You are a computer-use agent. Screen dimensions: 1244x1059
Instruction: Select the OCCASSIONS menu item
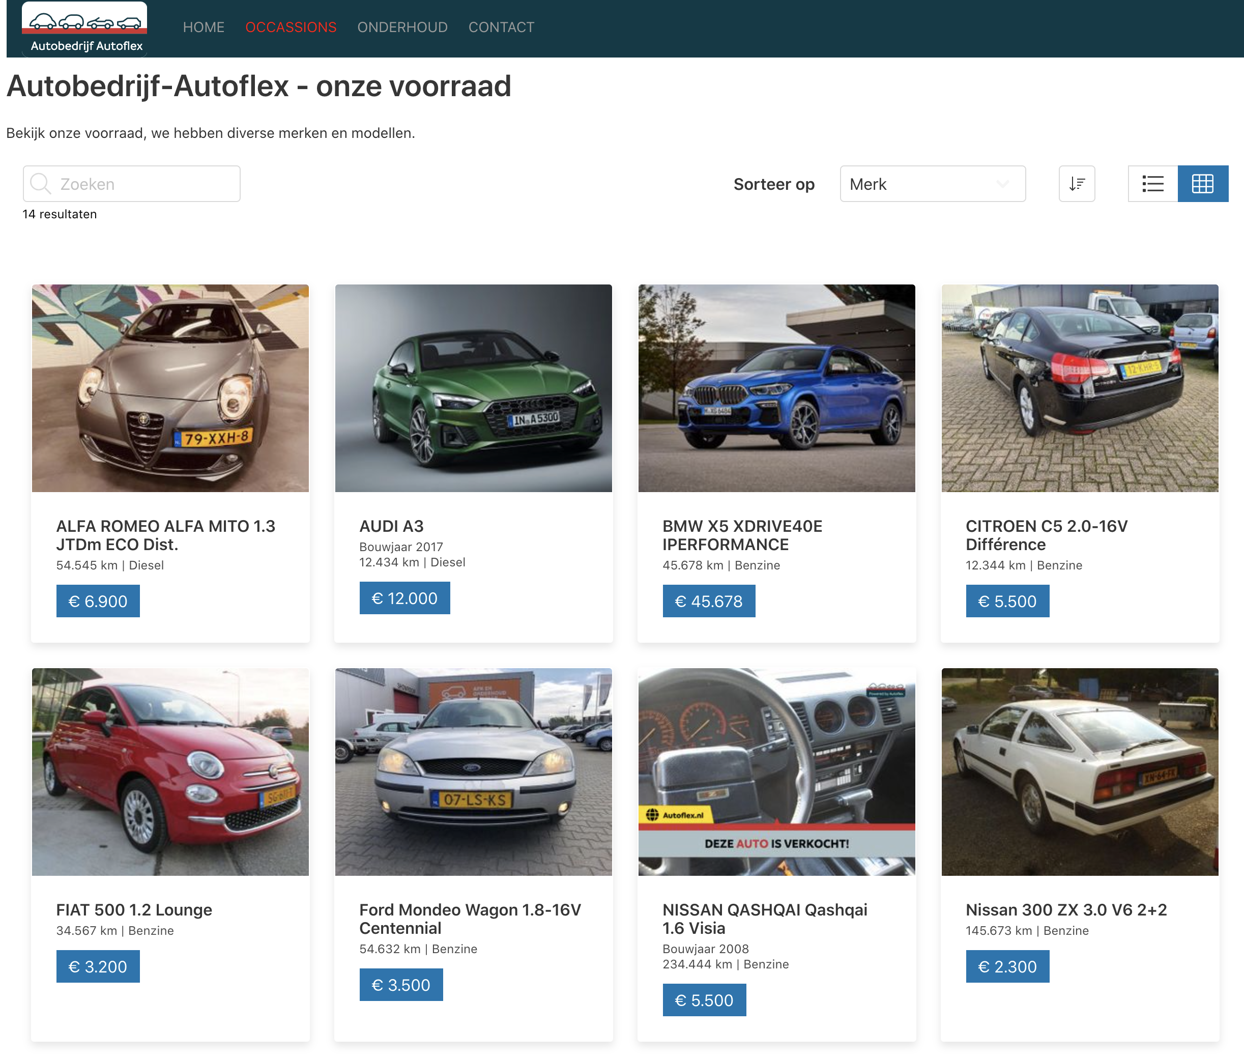point(291,27)
